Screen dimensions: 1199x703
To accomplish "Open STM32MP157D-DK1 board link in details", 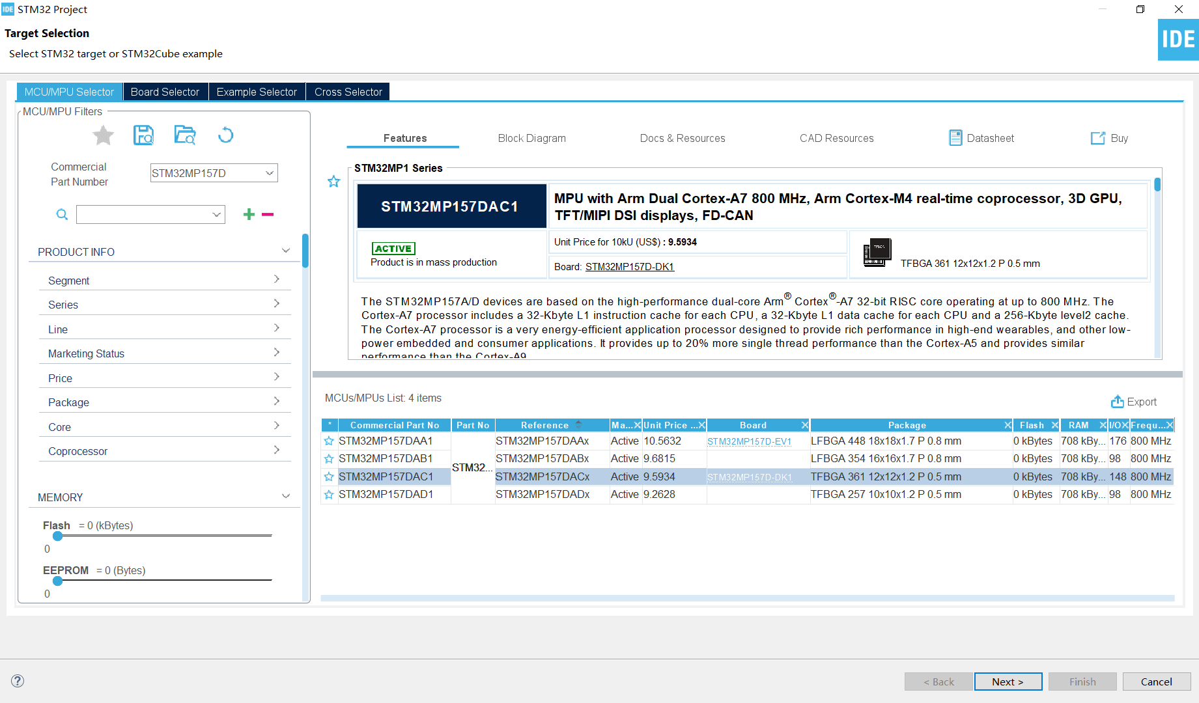I will [629, 267].
